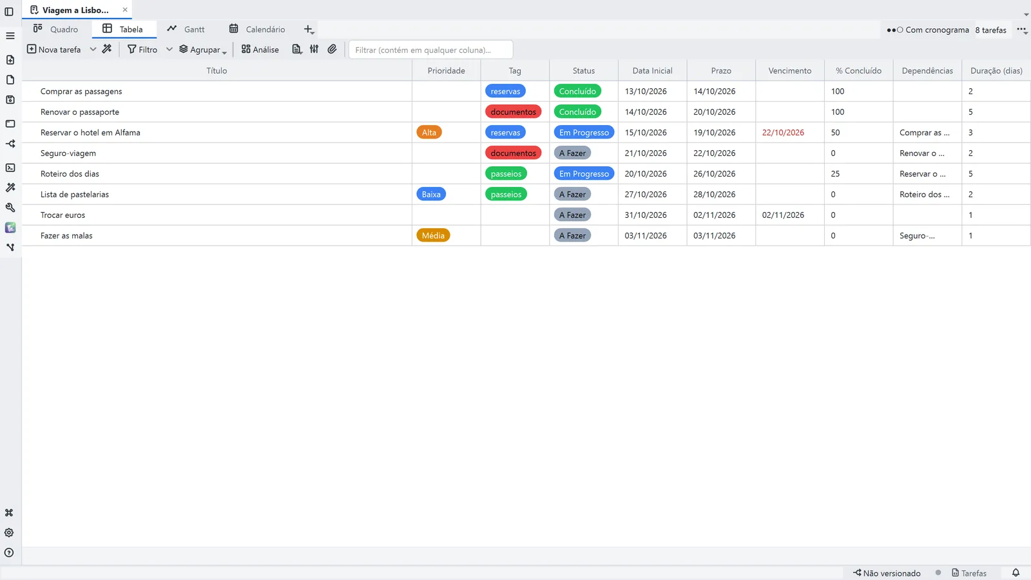Viewport: 1031px width, 580px height.
Task: Click the red 22/10/2026 Vencimento date
Action: tap(783, 132)
